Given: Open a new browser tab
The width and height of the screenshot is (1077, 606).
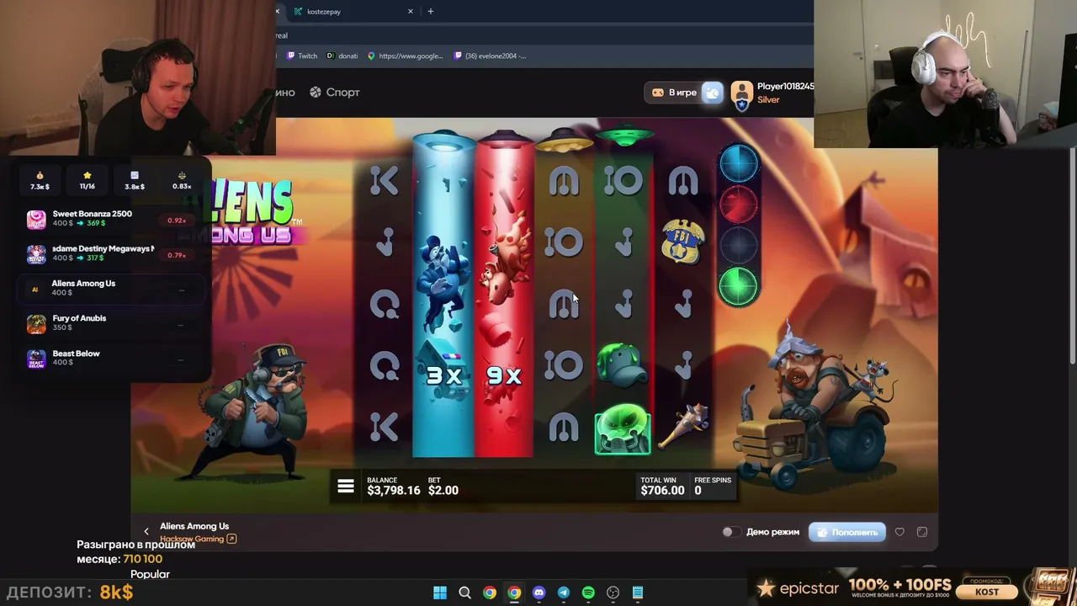Looking at the screenshot, I should (431, 12).
